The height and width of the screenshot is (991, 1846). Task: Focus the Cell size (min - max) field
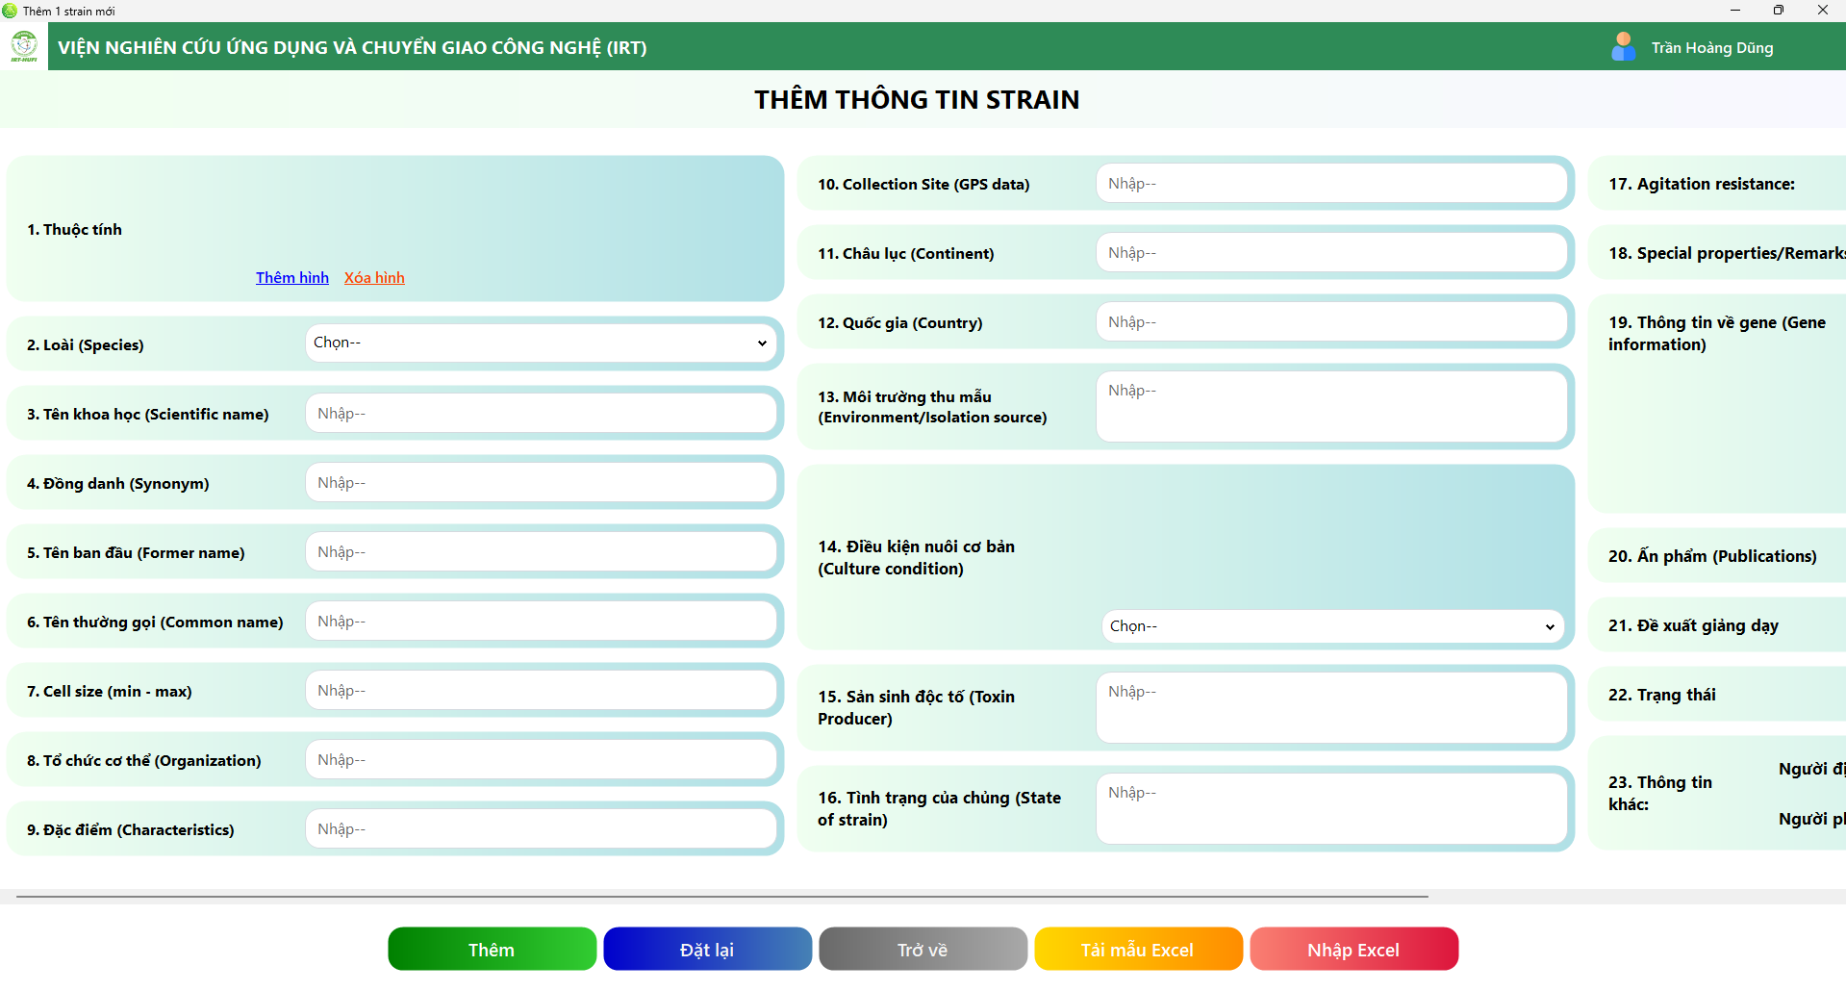[541, 691]
